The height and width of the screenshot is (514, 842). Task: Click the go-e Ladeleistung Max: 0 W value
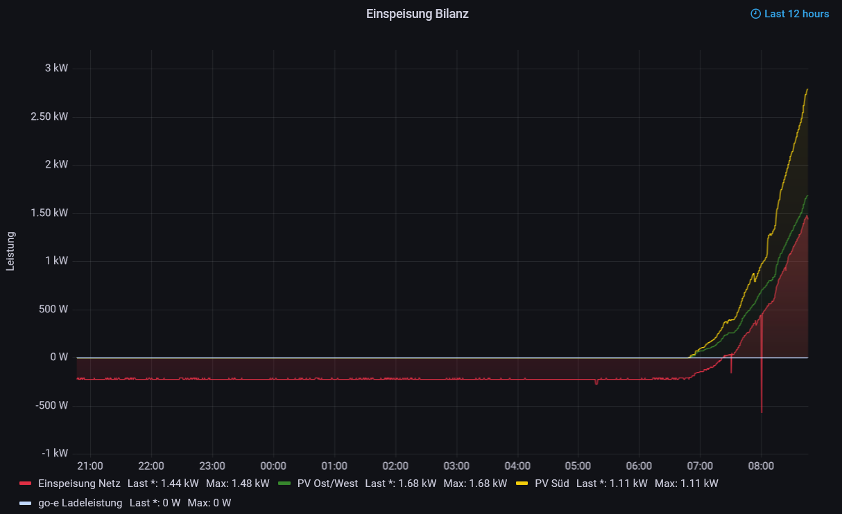click(209, 503)
